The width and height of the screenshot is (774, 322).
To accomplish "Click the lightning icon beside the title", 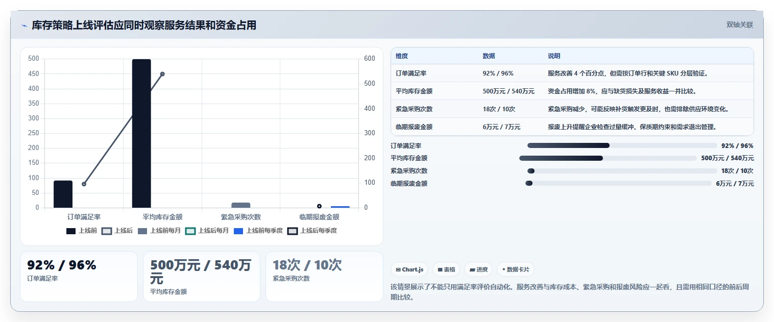I will tap(25, 26).
